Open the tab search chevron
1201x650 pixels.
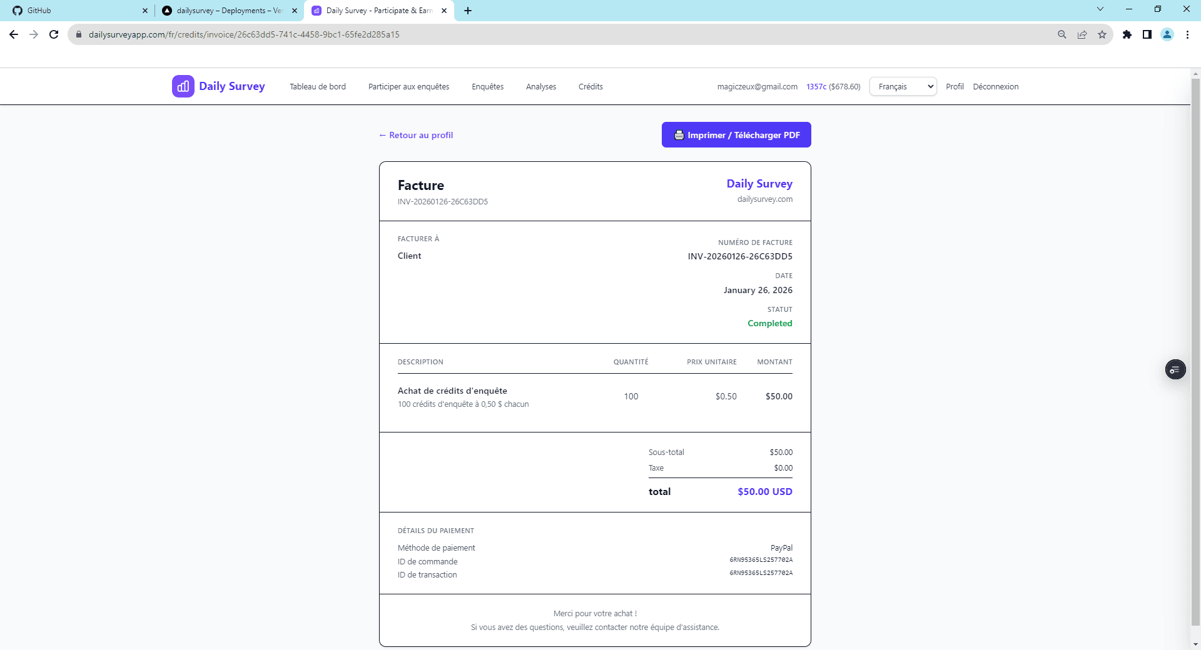(1100, 9)
